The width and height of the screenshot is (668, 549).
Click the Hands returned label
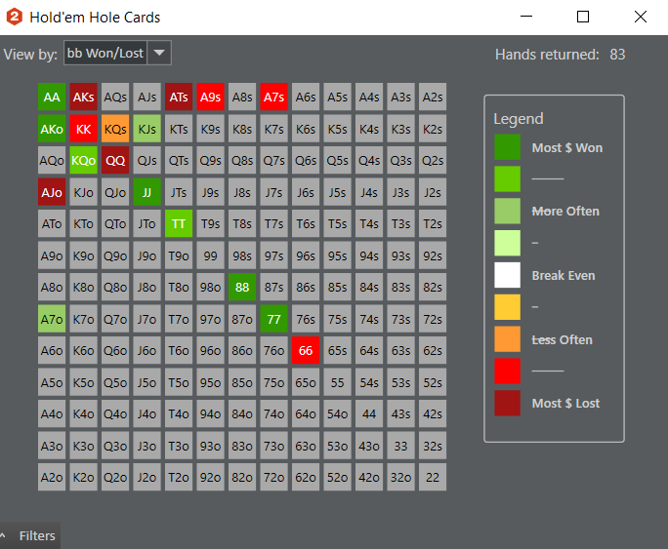[547, 55]
